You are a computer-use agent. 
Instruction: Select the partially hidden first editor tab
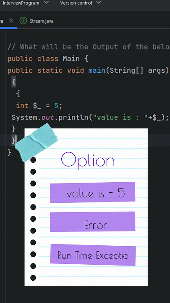coord(2,21)
